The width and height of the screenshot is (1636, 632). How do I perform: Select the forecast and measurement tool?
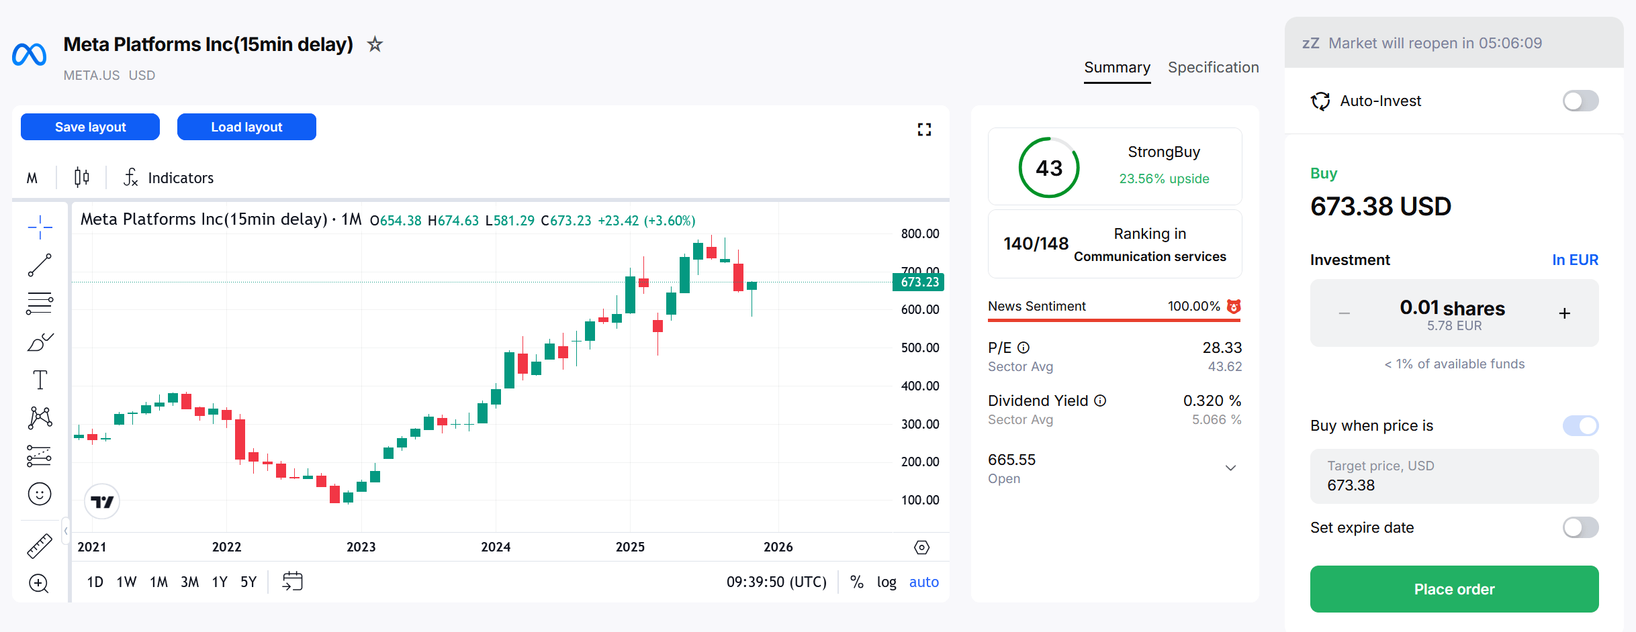40,456
